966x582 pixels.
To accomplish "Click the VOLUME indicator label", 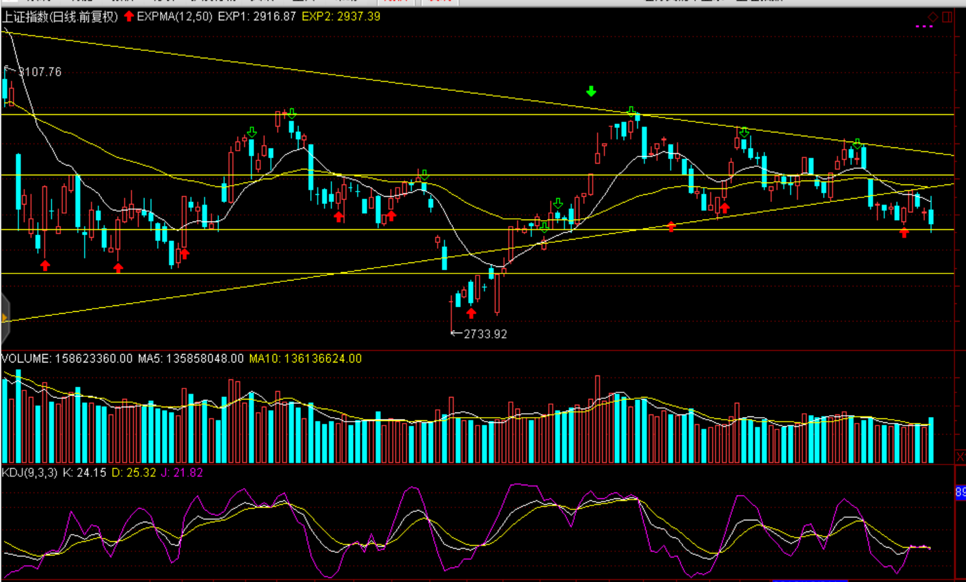I will 26,359.
